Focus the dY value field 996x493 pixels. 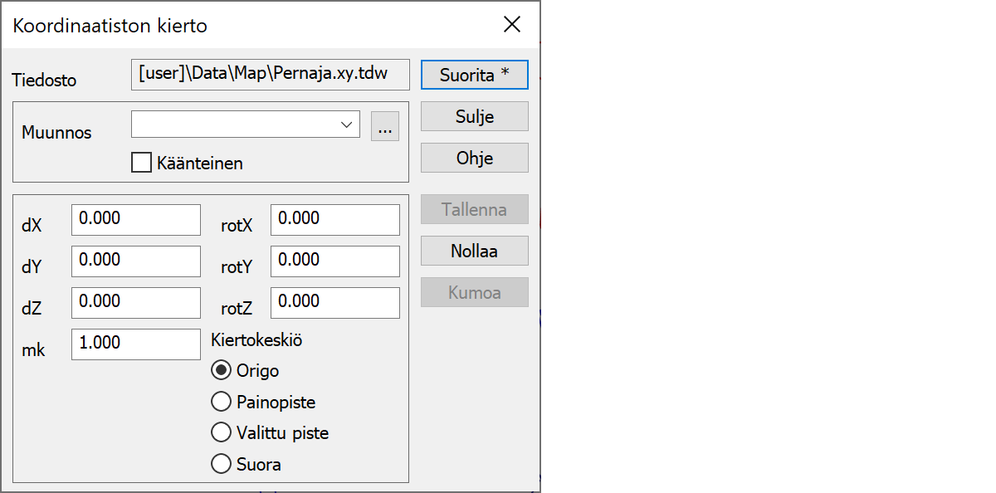point(136,261)
